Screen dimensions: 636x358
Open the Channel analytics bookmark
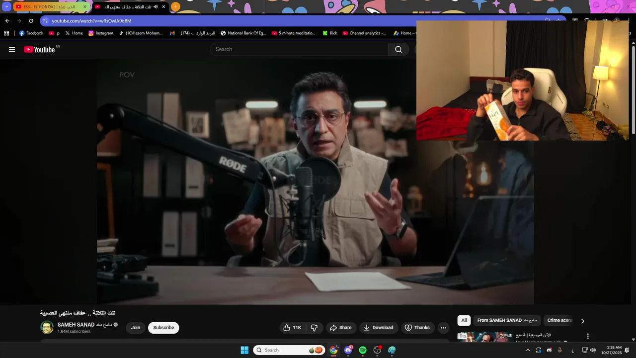pos(364,33)
